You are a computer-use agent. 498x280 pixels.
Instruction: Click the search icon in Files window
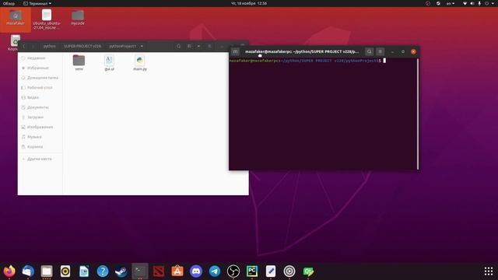click(178, 46)
